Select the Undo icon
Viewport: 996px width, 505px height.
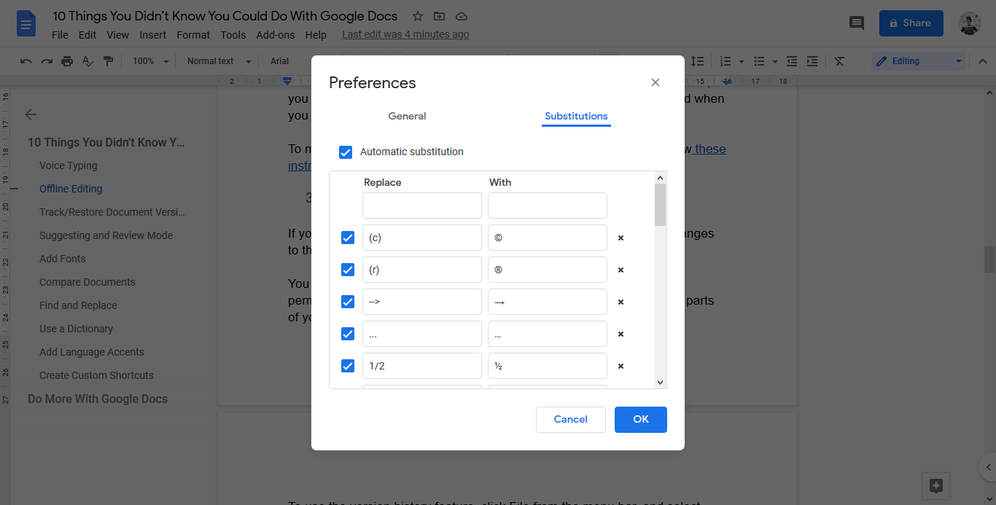coord(26,61)
